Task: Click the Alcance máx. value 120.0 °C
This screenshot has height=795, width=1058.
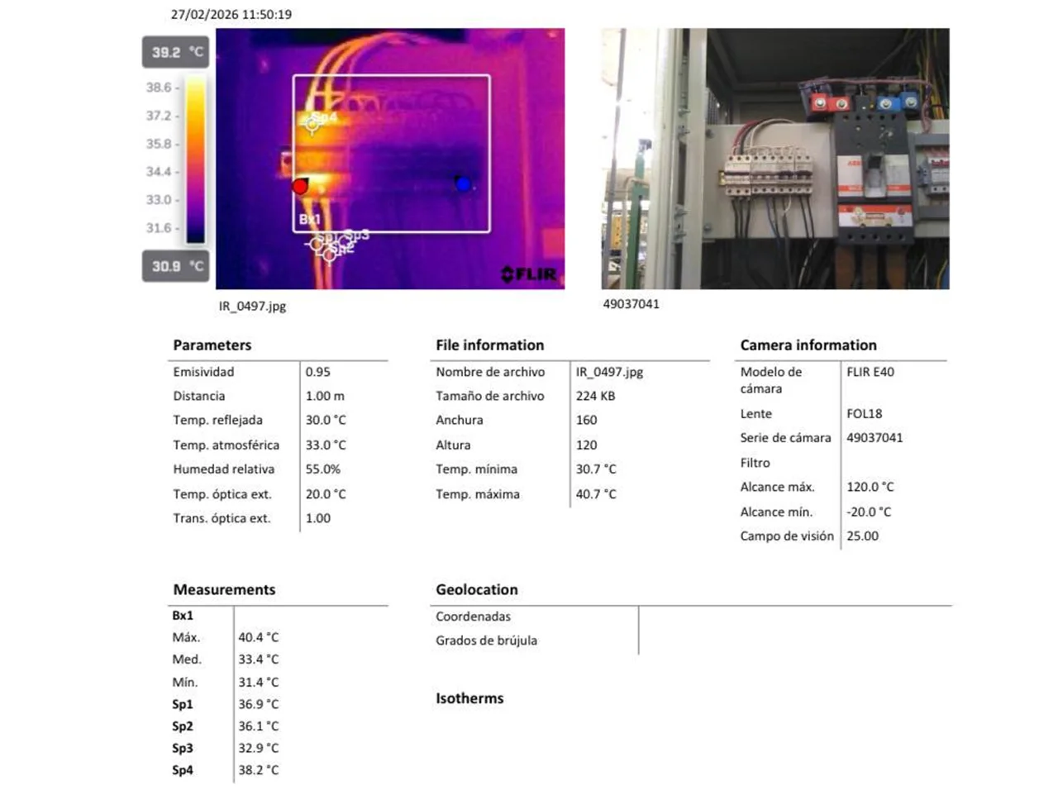Action: point(870,487)
